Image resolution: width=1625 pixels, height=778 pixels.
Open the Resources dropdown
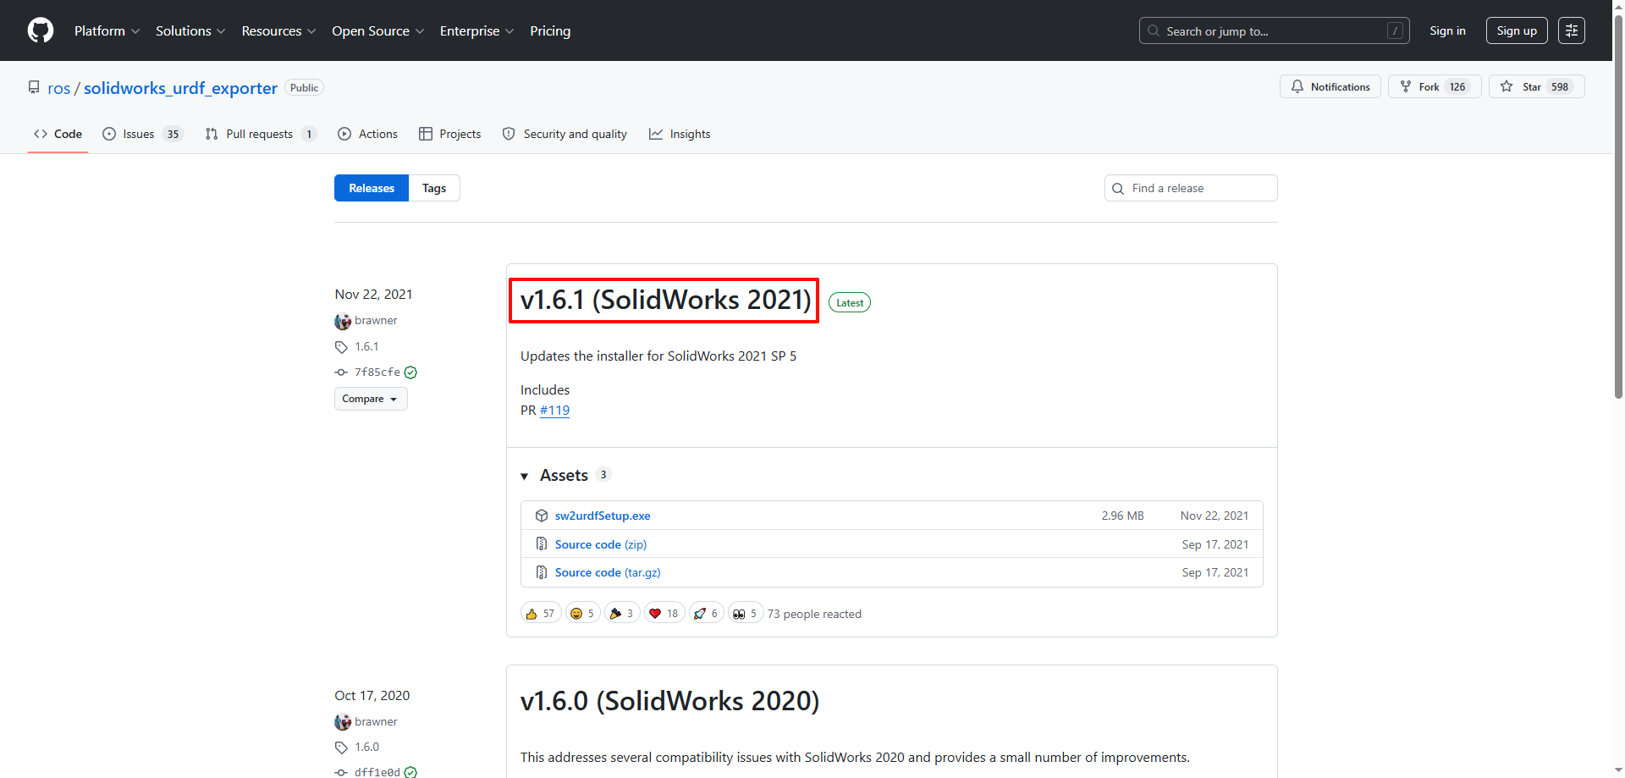coord(278,30)
